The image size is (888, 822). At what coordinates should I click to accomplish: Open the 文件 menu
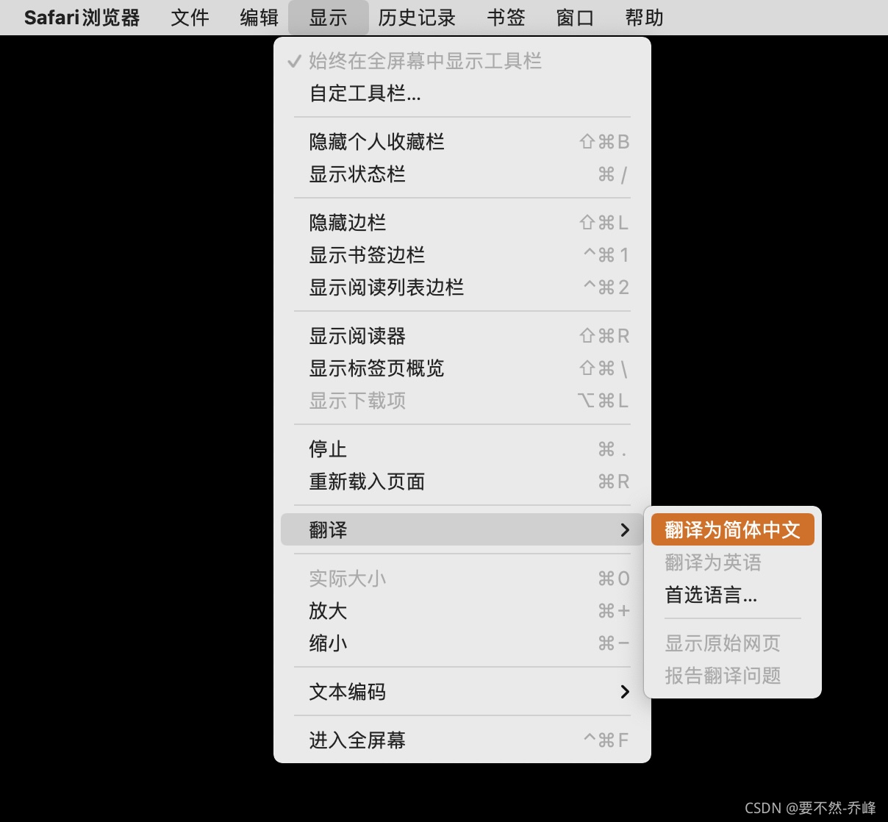tap(190, 18)
